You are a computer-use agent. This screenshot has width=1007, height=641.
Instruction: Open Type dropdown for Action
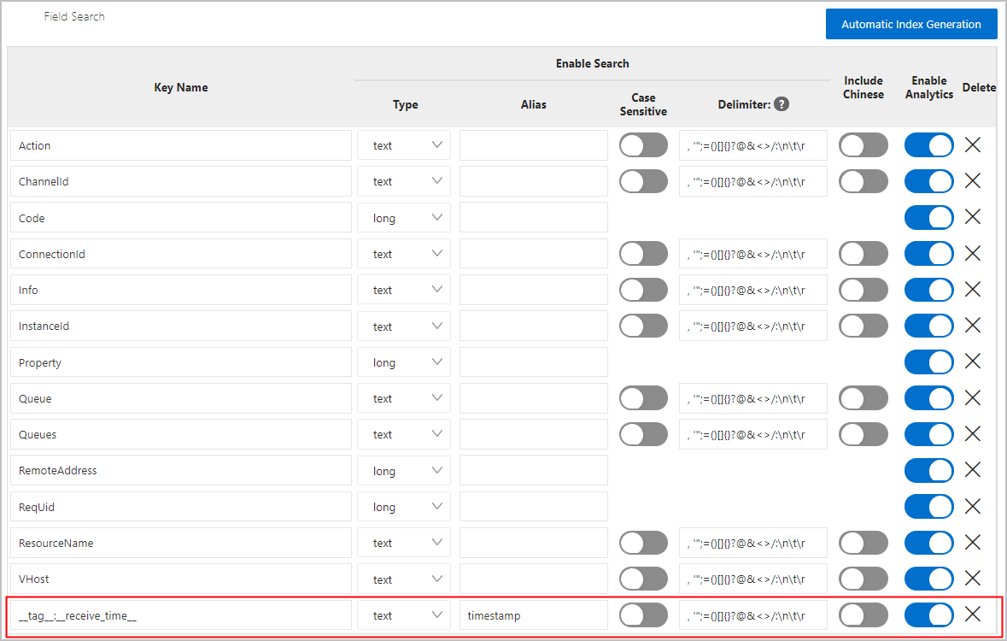click(404, 145)
